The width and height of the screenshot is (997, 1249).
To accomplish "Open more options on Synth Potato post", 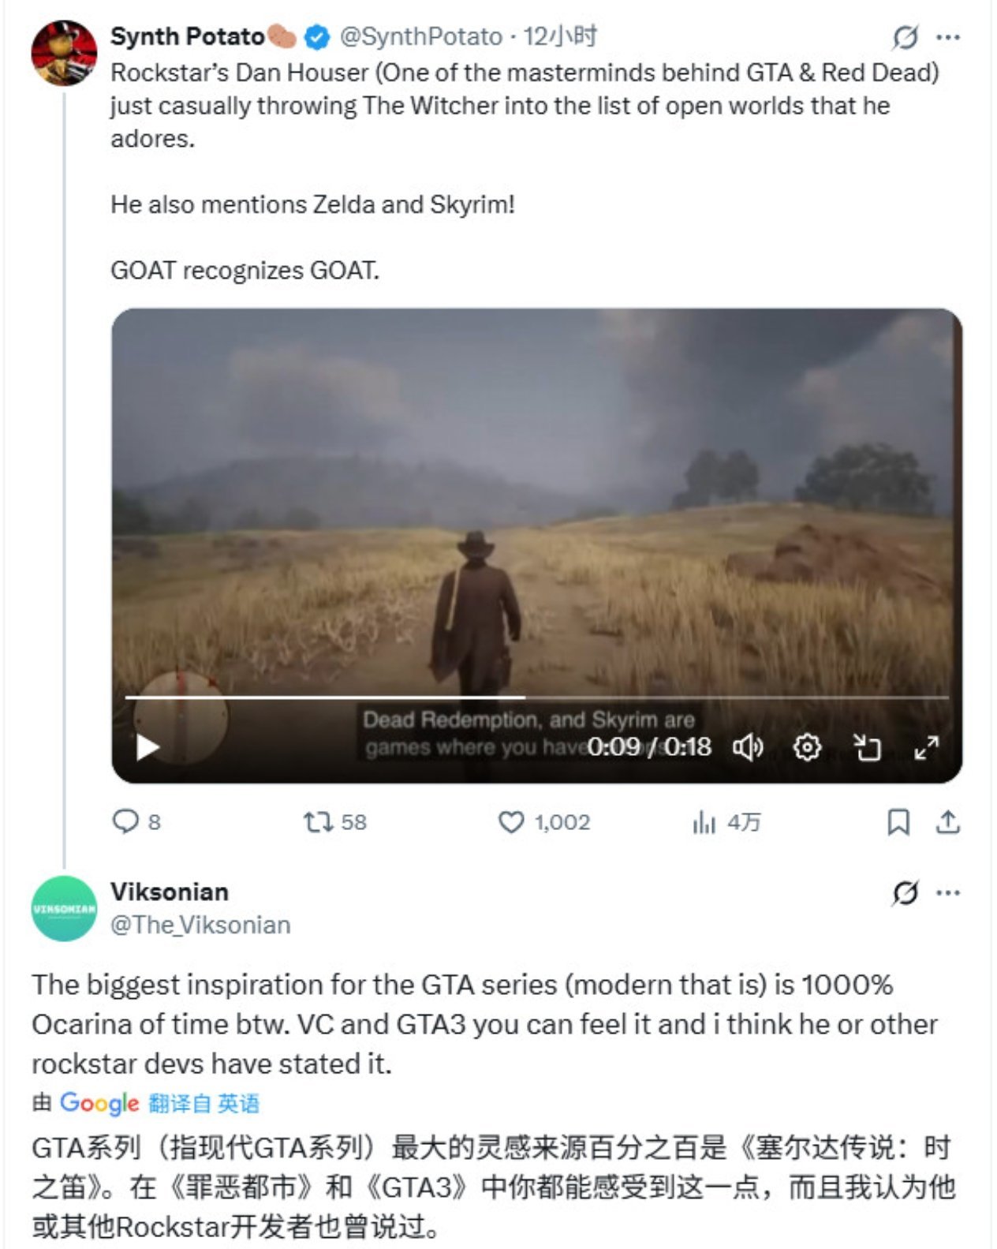I will point(947,37).
